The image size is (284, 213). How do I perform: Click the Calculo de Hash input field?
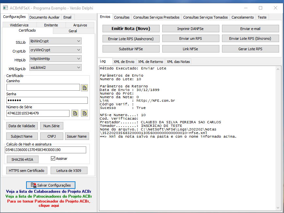[x=45, y=150]
